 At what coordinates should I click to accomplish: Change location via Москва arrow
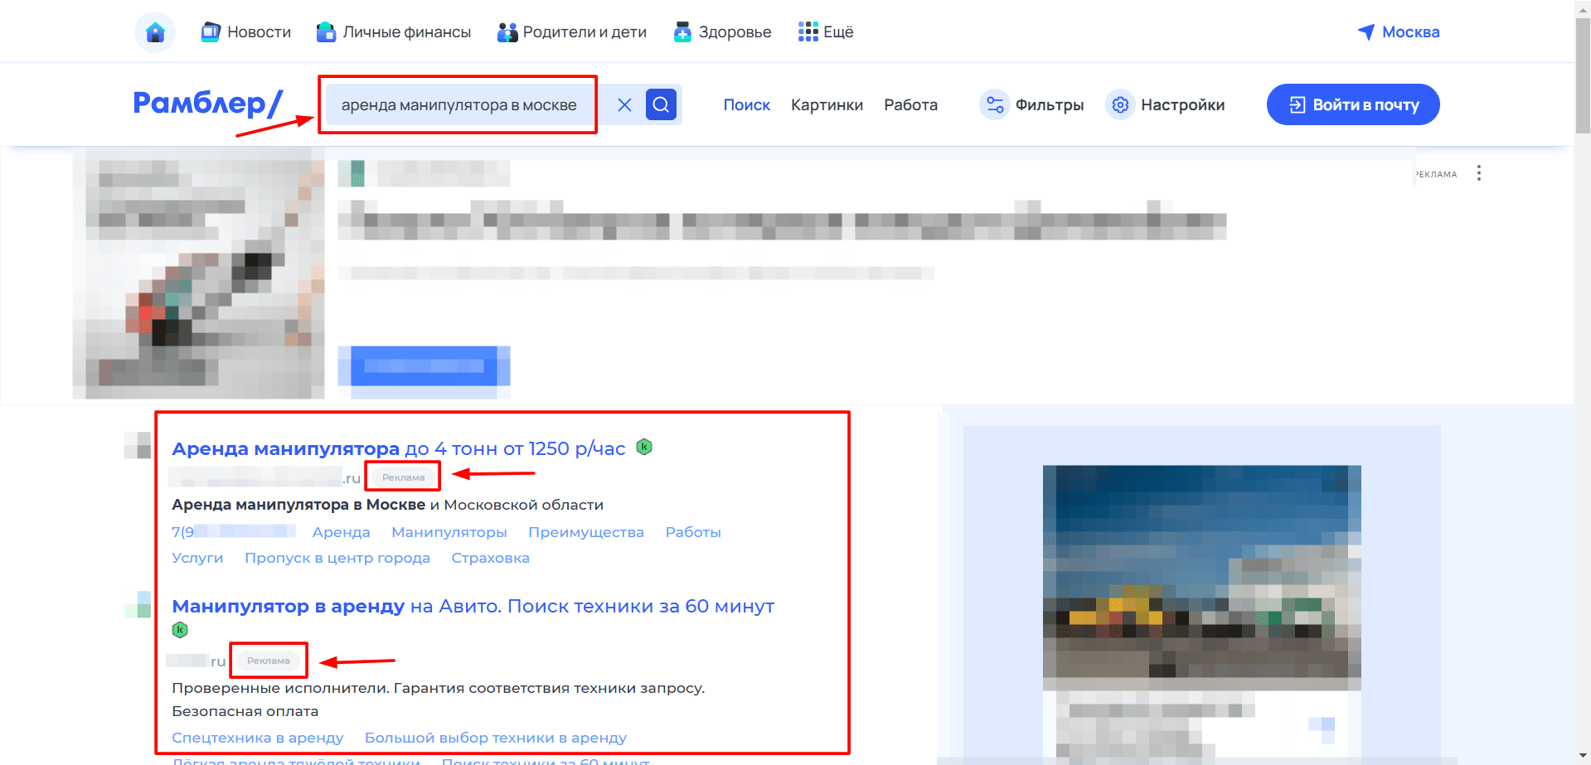click(1399, 32)
